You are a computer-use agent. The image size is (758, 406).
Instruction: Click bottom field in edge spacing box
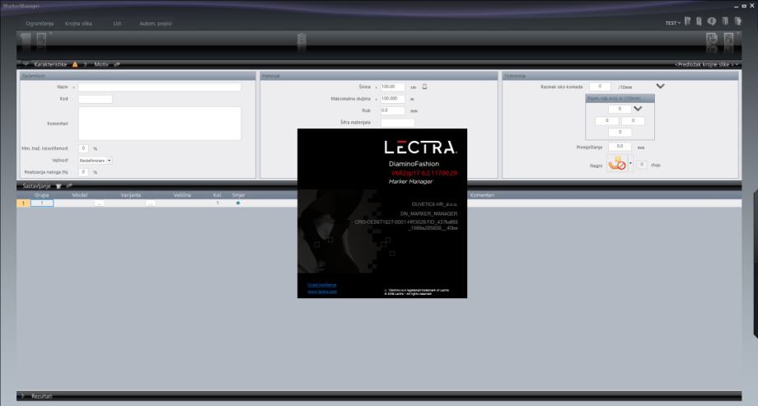(x=620, y=132)
